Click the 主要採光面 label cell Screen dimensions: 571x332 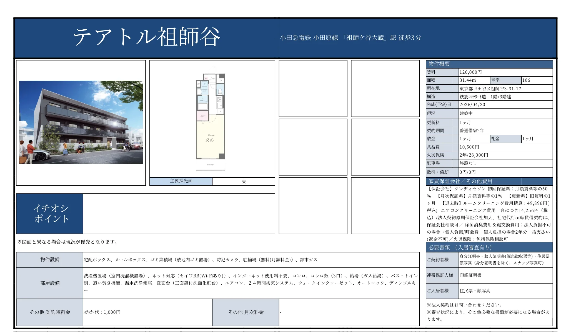[181, 181]
